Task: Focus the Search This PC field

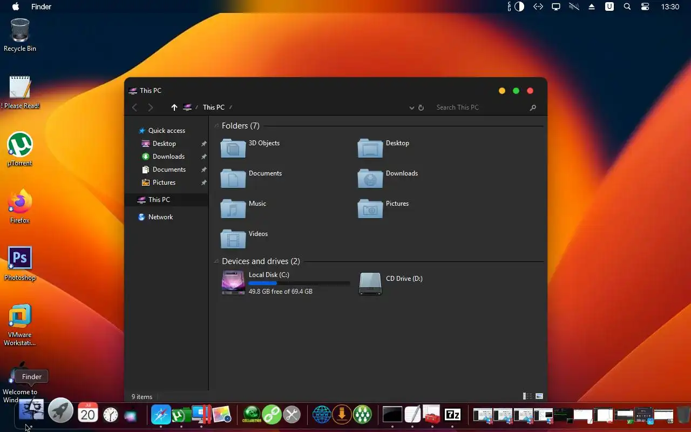Action: click(481, 107)
